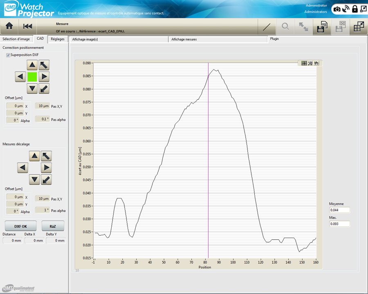Click the DXF OK button
The image size is (368, 294).
(x=20, y=226)
